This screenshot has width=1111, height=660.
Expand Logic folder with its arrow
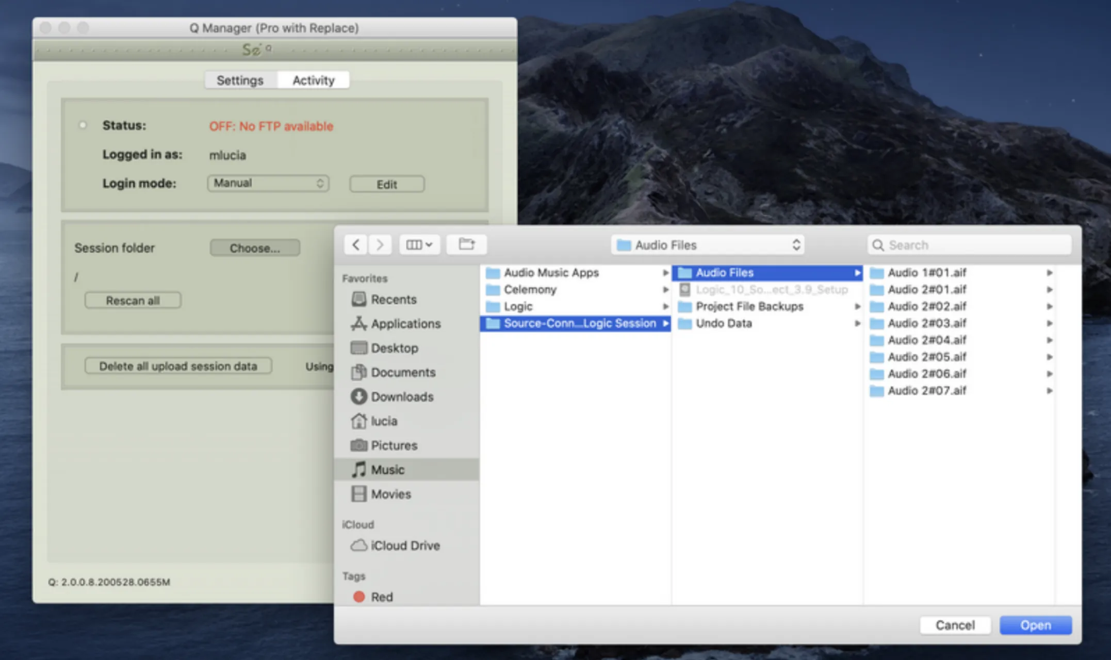[665, 307]
